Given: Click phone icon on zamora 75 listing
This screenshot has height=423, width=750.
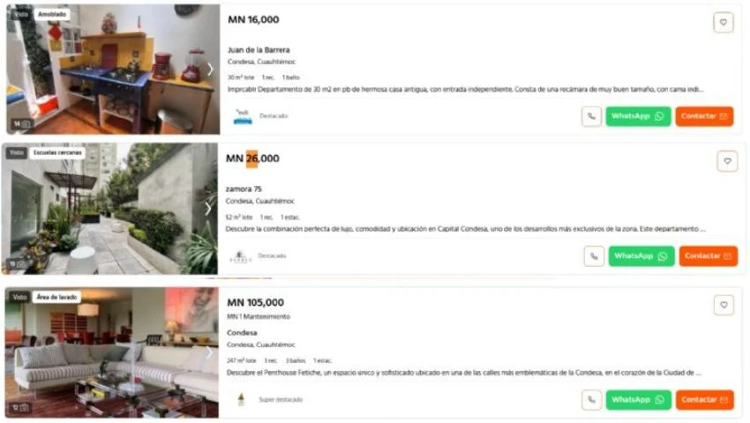Looking at the screenshot, I should point(594,256).
